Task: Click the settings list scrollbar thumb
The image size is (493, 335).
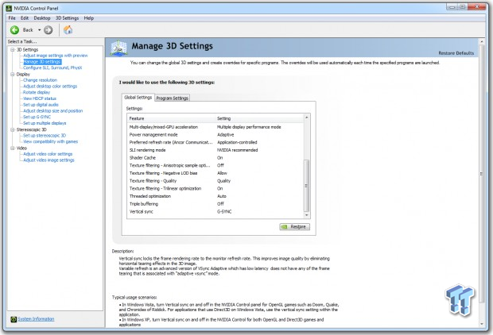Action: (307, 186)
